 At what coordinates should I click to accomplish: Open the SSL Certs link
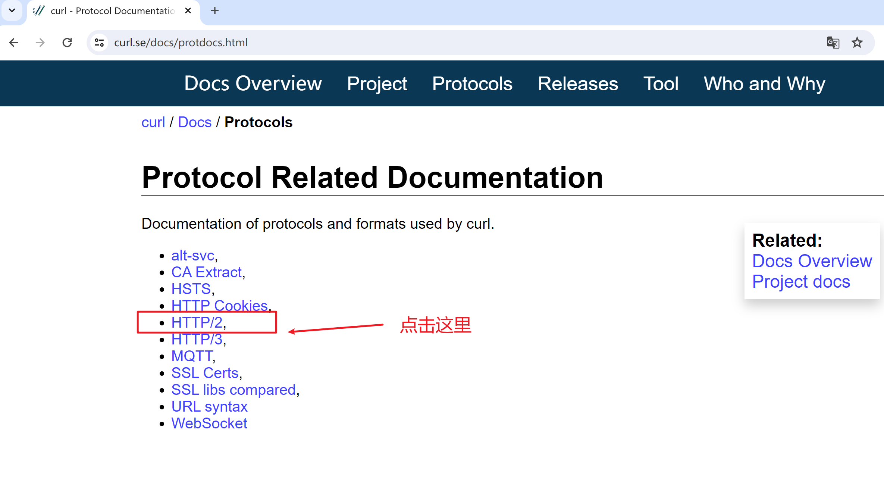(205, 373)
